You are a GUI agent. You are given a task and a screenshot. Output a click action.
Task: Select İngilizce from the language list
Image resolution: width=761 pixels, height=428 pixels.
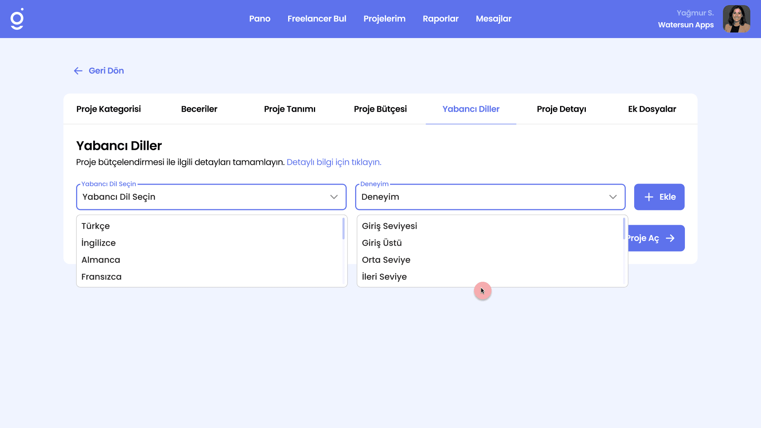click(x=99, y=243)
